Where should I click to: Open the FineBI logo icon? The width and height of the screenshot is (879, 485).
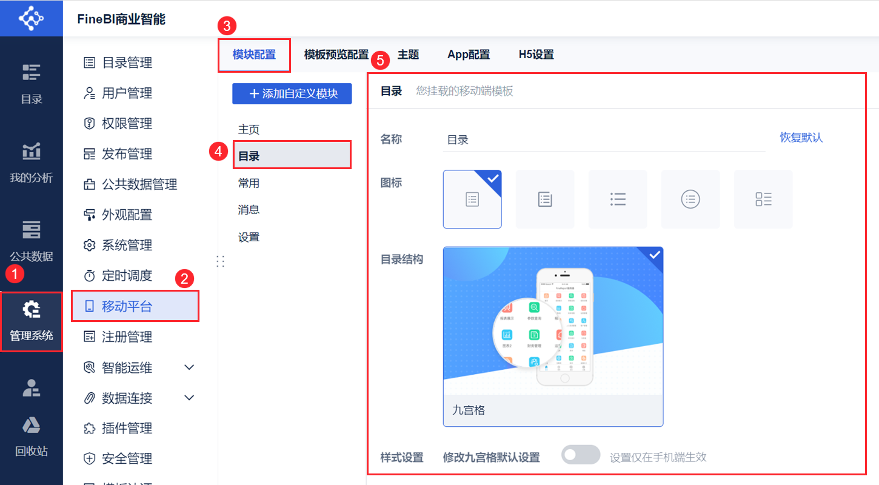pyautogui.click(x=31, y=18)
